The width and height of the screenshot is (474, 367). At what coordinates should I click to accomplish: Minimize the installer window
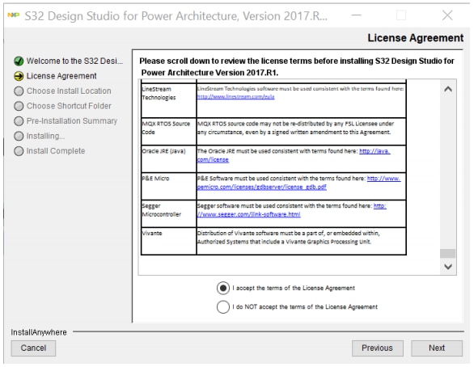click(x=357, y=15)
